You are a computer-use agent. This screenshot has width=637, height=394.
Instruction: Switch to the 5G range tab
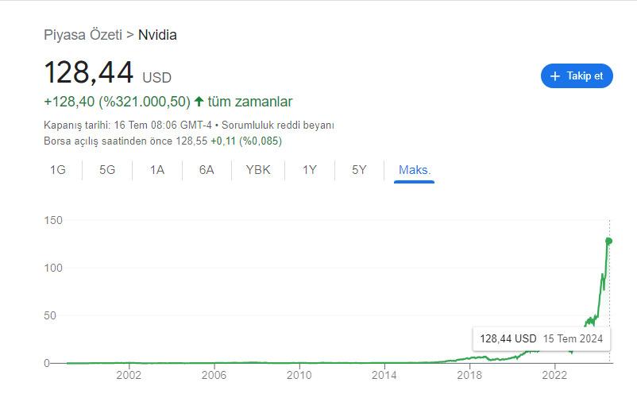[x=107, y=170]
